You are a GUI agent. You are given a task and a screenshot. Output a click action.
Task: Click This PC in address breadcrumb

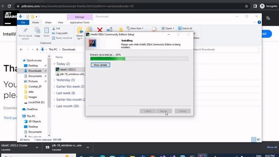[x=53, y=49]
